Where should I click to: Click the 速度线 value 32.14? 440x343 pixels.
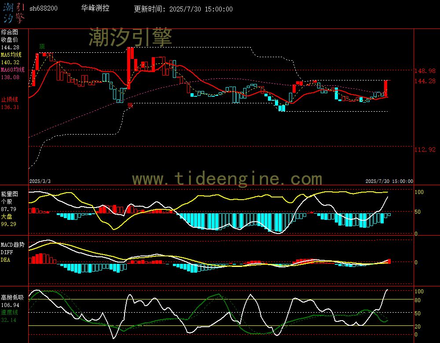pyautogui.click(x=9, y=320)
